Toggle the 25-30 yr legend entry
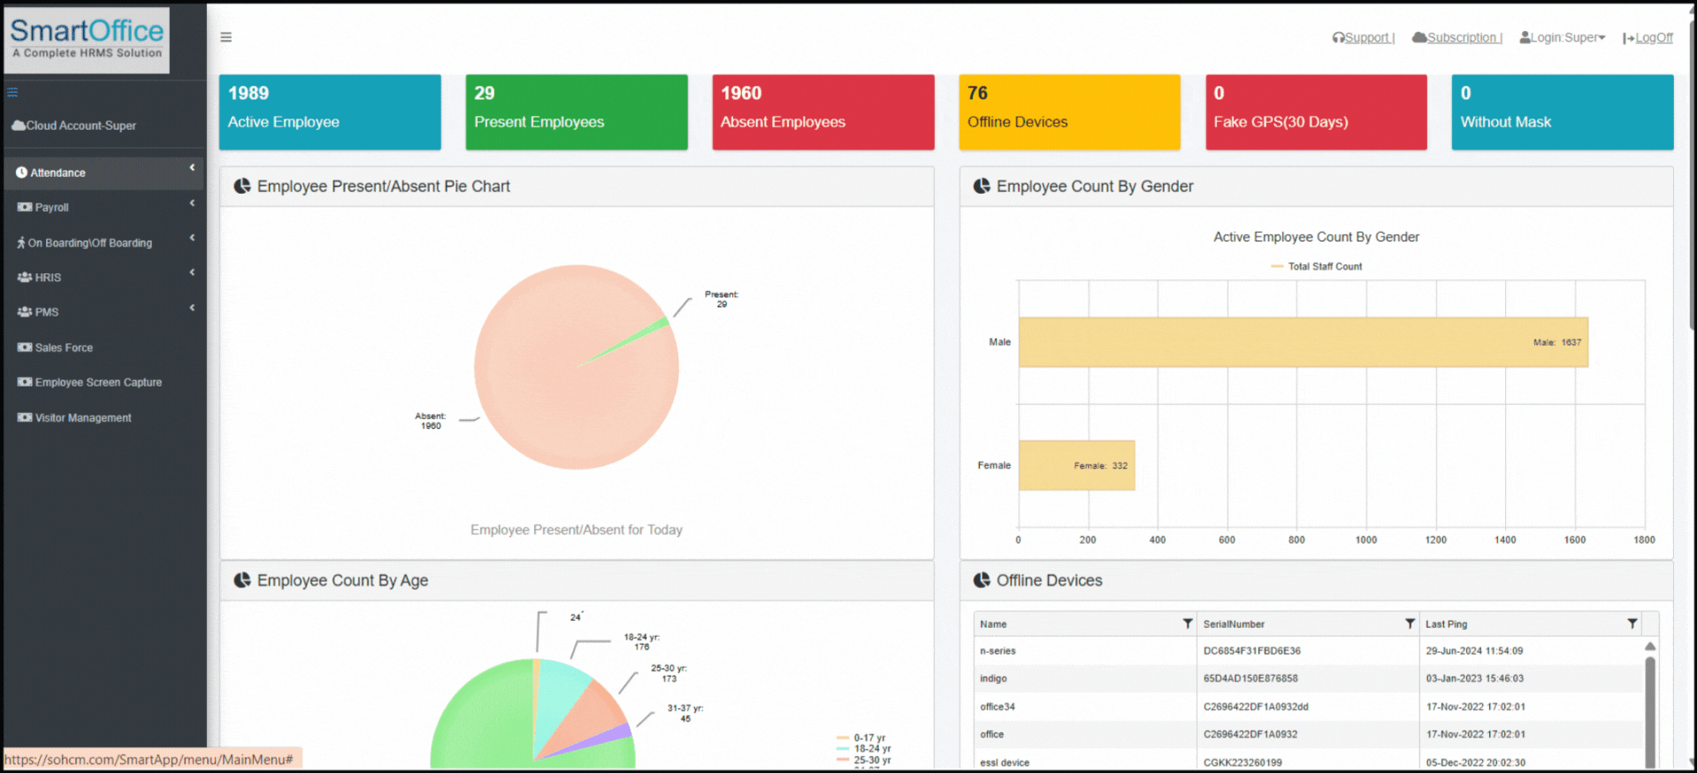Image resolution: width=1697 pixels, height=773 pixels. 863,760
